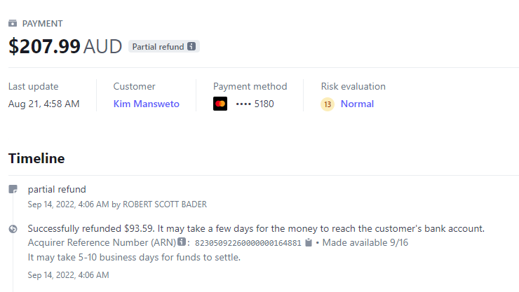Select the card ending 5180
This screenshot has width=519, height=292.
[255, 104]
